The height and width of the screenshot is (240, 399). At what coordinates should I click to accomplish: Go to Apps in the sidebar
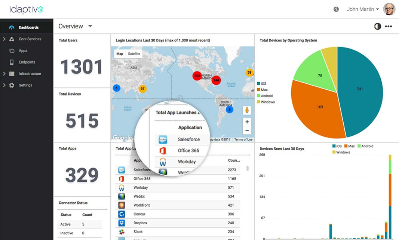coord(23,50)
